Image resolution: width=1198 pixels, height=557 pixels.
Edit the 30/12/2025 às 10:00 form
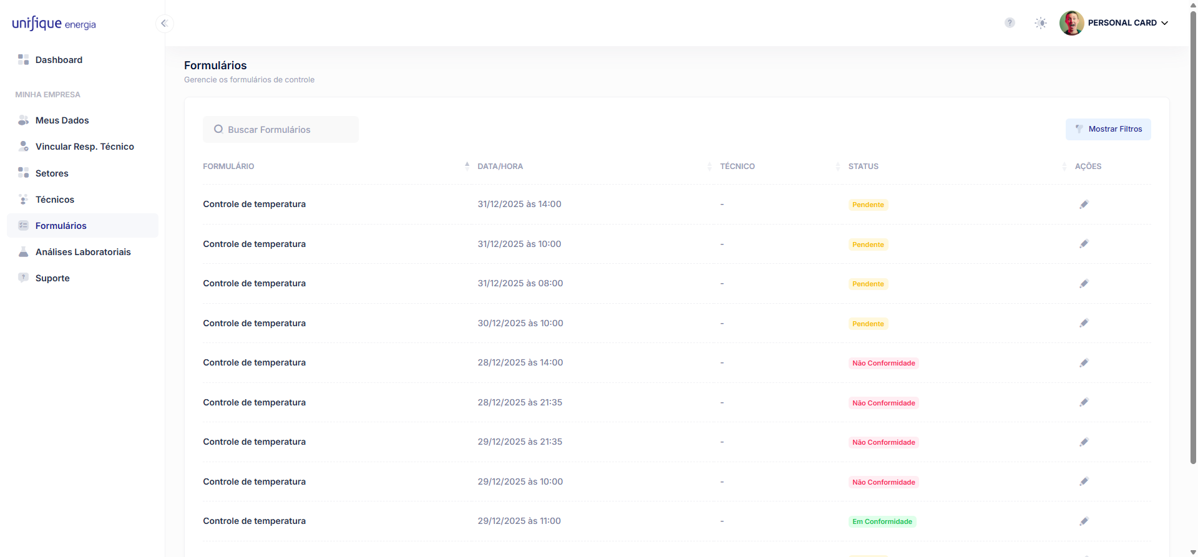[x=1084, y=323]
